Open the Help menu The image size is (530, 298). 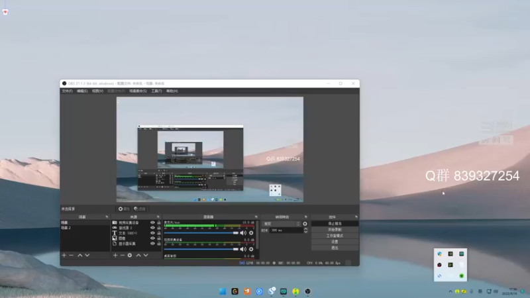[x=172, y=91]
